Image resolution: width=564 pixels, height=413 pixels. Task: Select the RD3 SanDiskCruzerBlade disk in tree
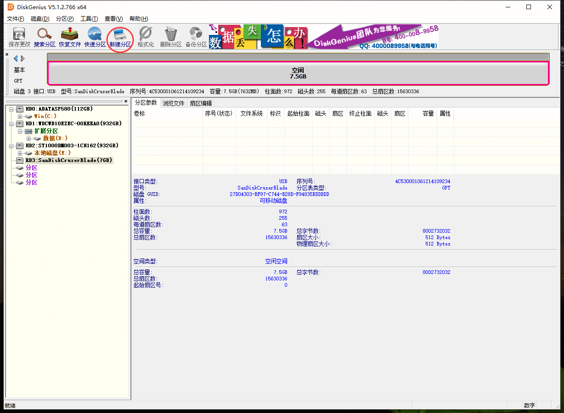(68, 160)
